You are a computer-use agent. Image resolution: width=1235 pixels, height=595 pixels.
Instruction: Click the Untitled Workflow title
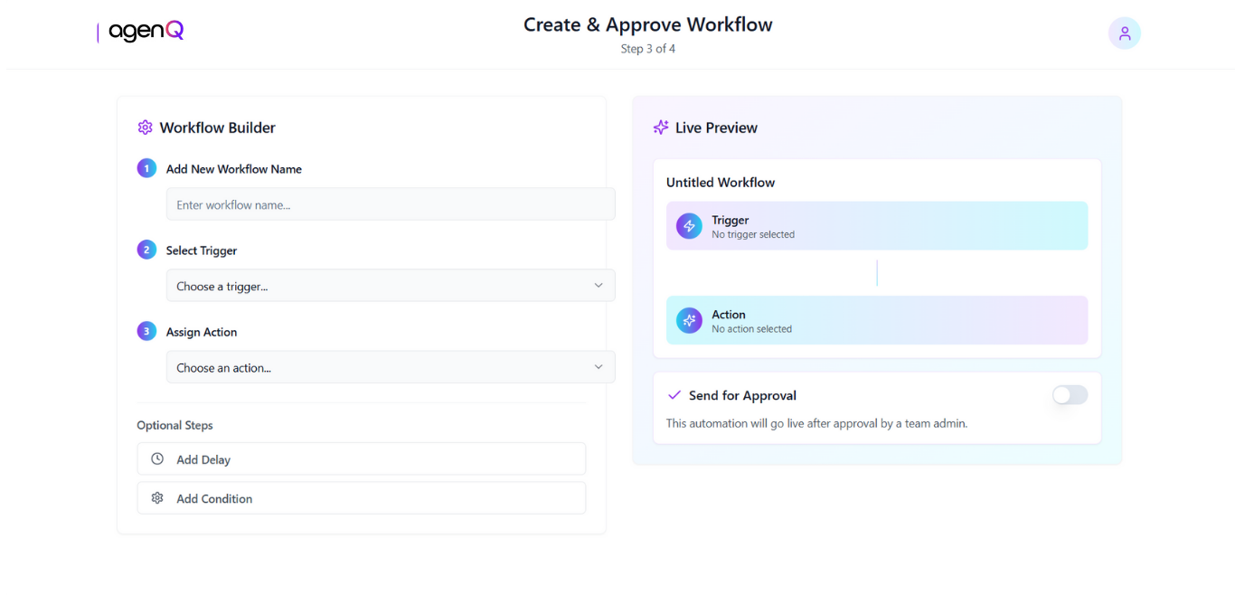point(721,182)
